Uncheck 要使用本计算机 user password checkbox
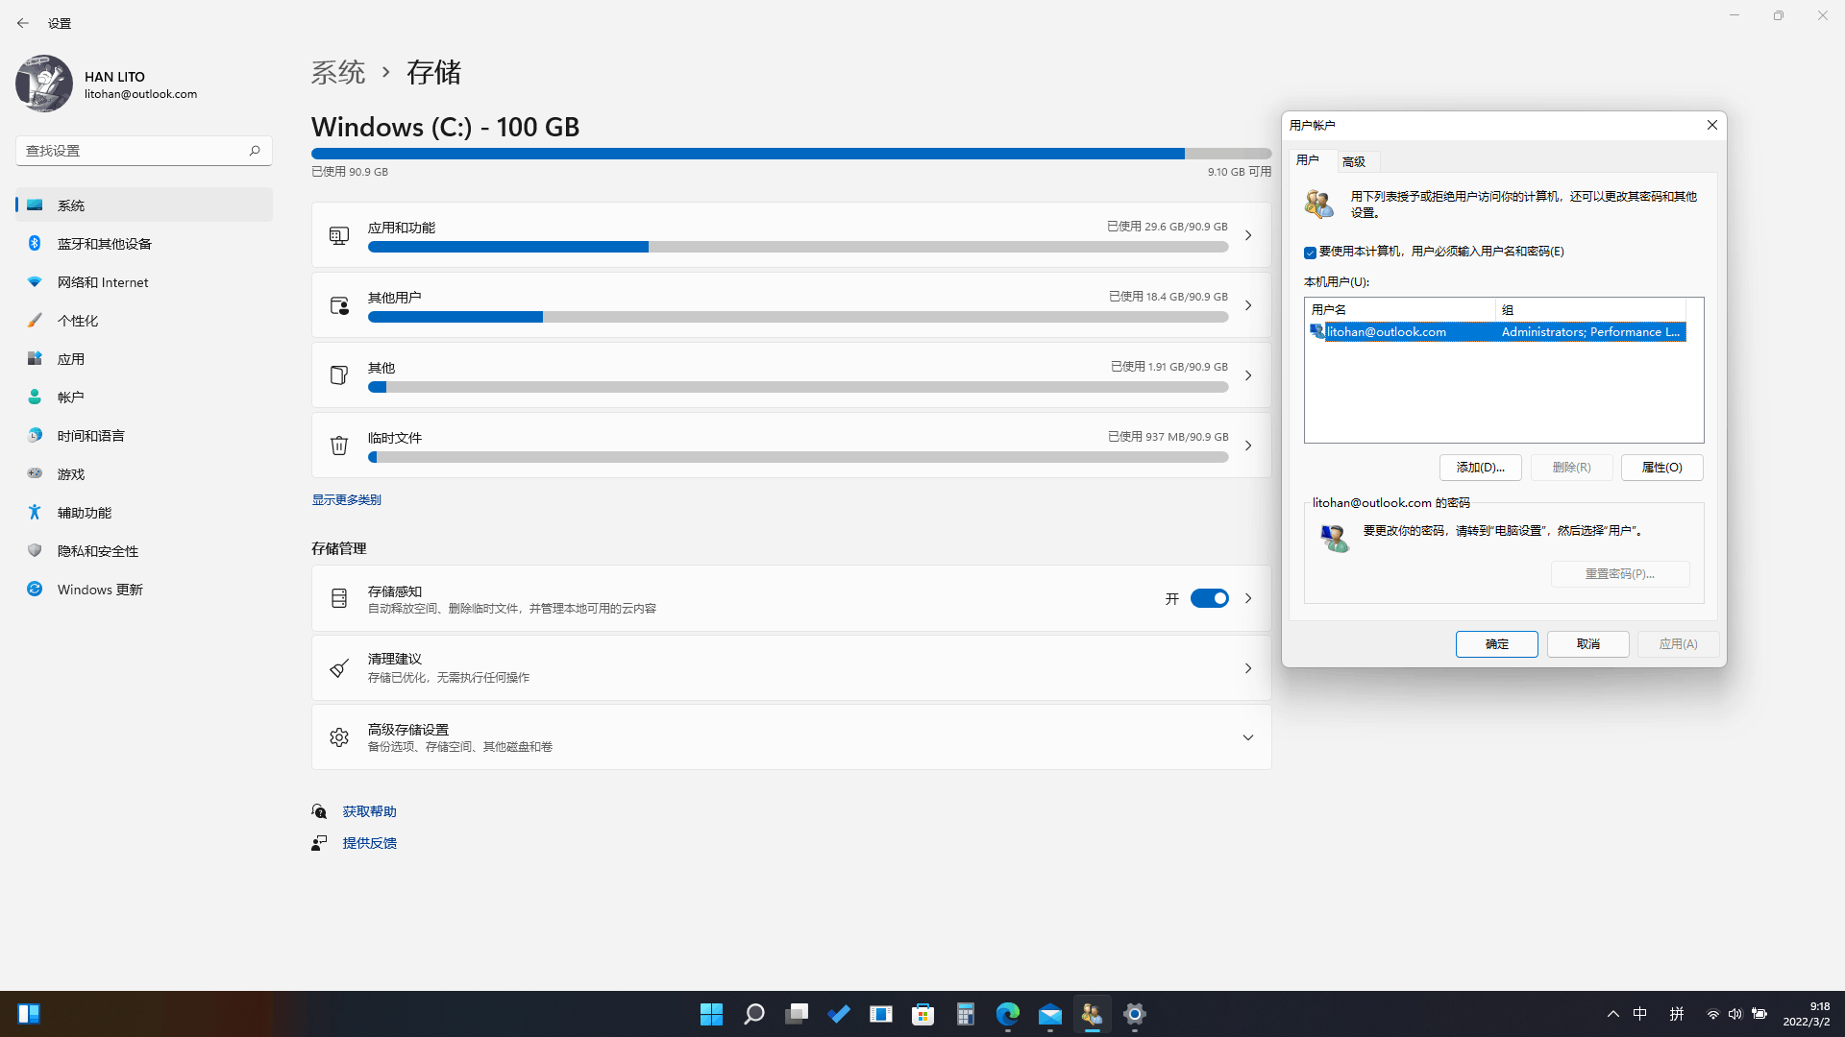This screenshot has height=1037, width=1845. 1310,253
